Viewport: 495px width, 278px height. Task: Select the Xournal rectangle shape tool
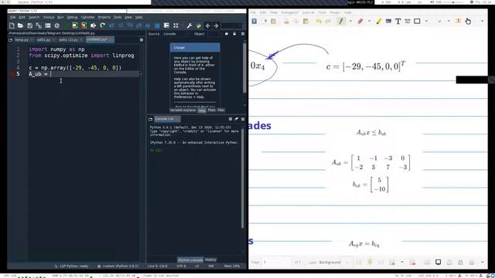click(x=417, y=21)
